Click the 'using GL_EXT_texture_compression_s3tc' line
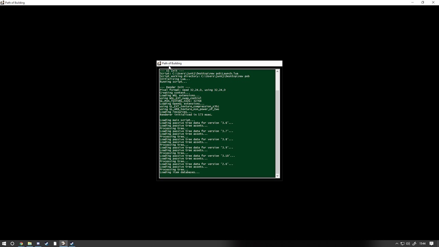Viewport: 439px width, 247px height. tap(189, 106)
